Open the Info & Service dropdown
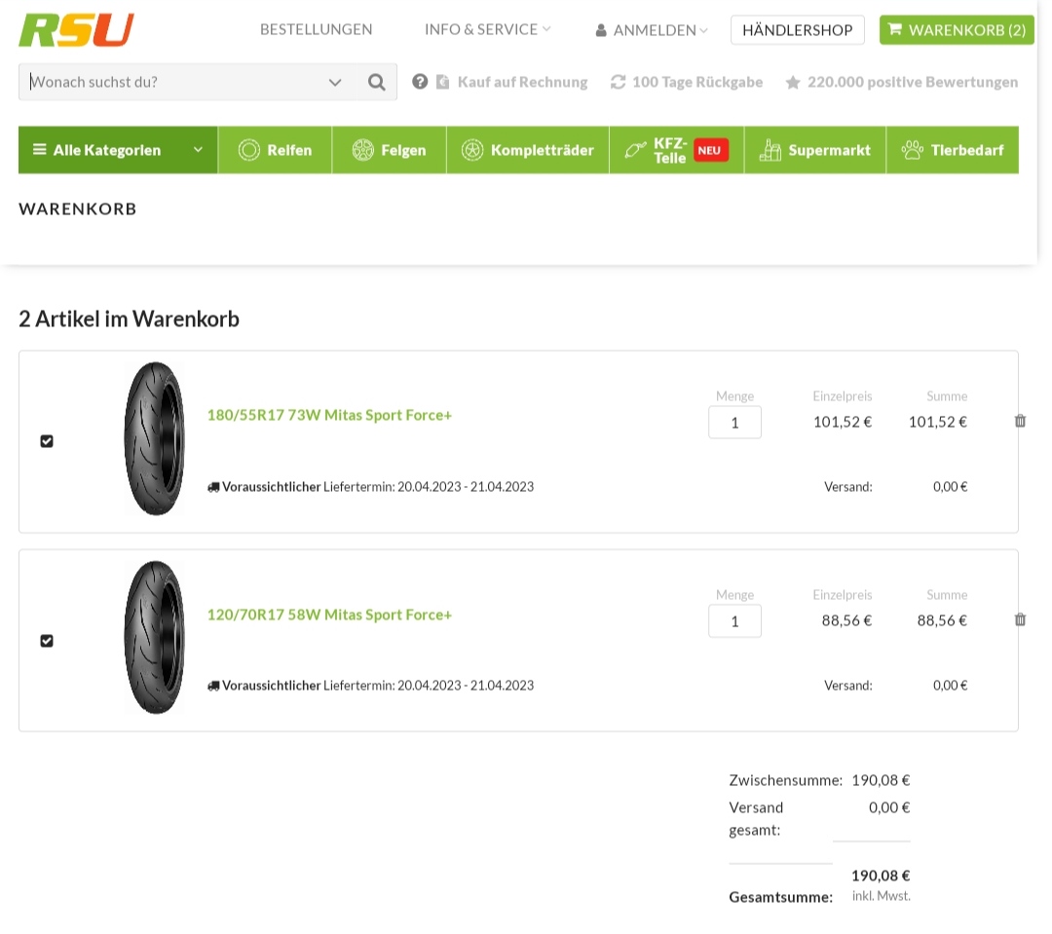Image resolution: width=1052 pixels, height=934 pixels. click(487, 29)
